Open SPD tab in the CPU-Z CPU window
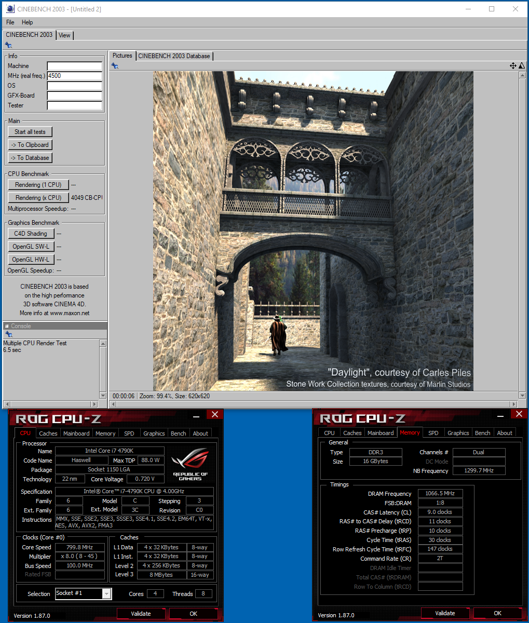 point(129,433)
